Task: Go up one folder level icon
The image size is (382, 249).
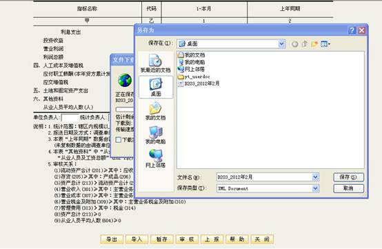Action: 305,44
